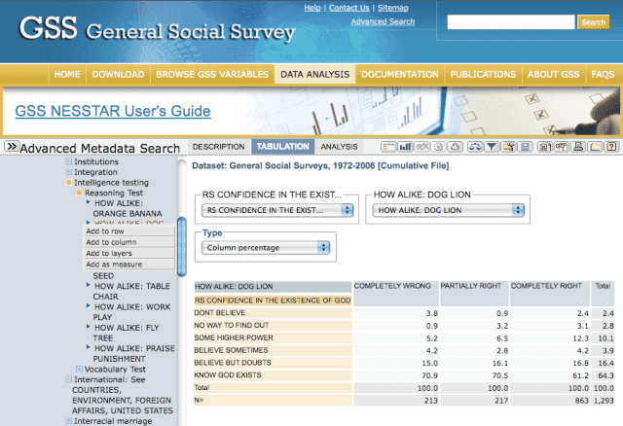Click into the site search field

(511, 22)
